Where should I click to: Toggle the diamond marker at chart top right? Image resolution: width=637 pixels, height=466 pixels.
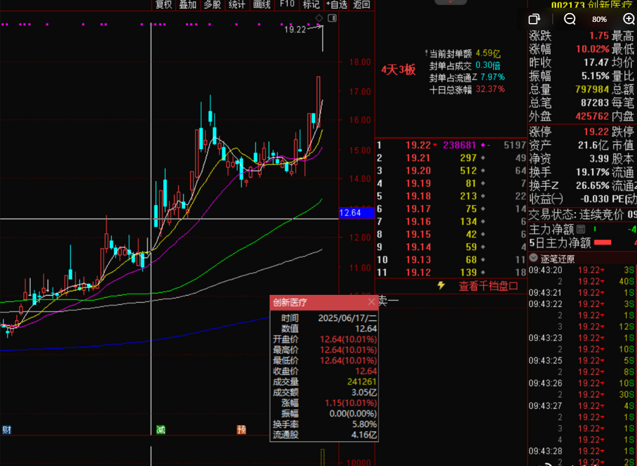click(319, 18)
